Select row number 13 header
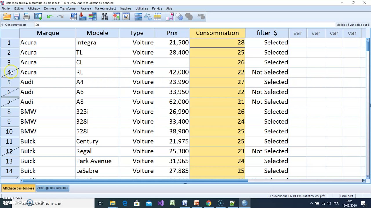Image resolution: width=371 pixels, height=208 pixels. (9, 161)
